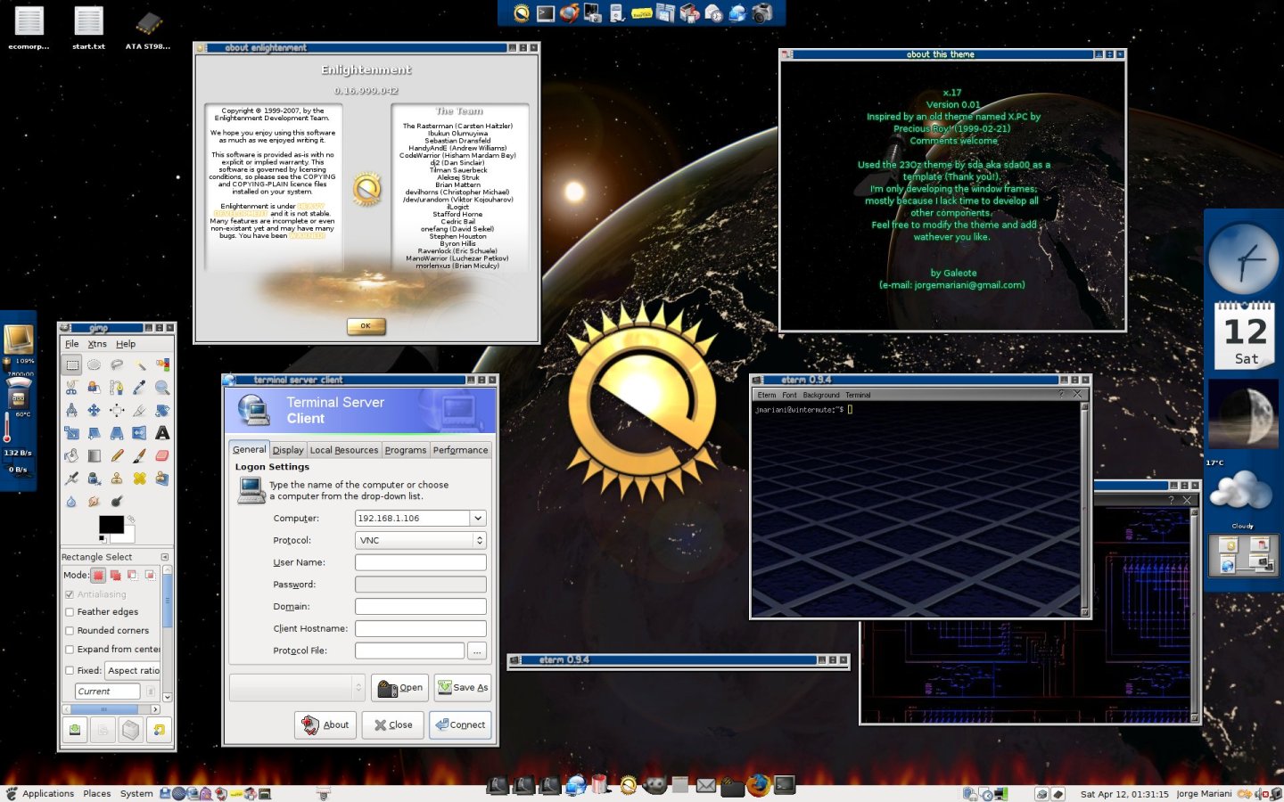The width and height of the screenshot is (1284, 802).
Task: Pick the Blur/Sharpen droplet tool
Action: click(71, 502)
